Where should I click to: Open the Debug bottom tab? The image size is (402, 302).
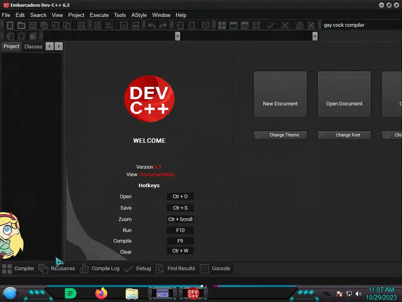coord(138,269)
